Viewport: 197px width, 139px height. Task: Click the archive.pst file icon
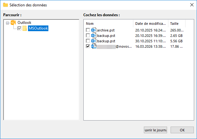94,30
